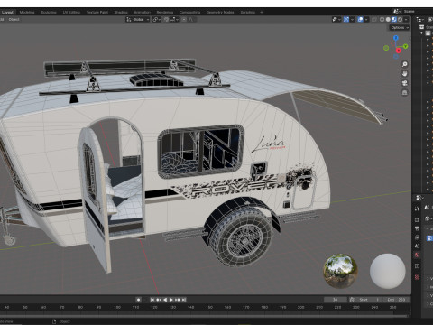Toggle show gizmo button
433x325 pixels.
click(x=346, y=19)
